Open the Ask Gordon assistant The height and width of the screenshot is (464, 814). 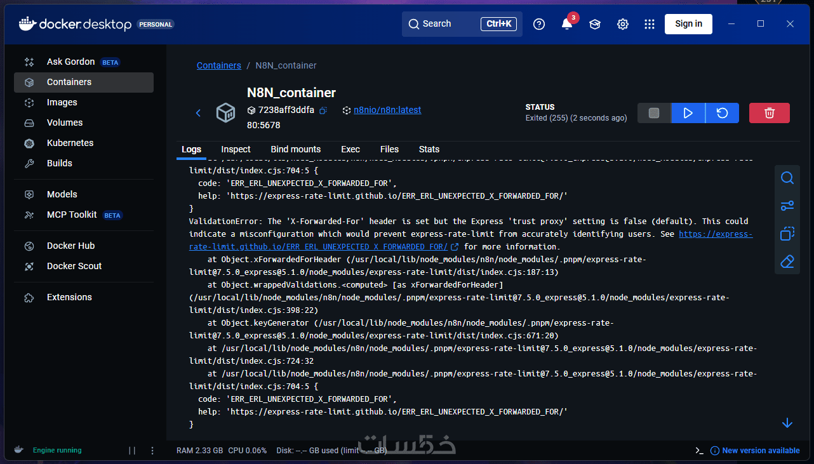tap(83, 62)
